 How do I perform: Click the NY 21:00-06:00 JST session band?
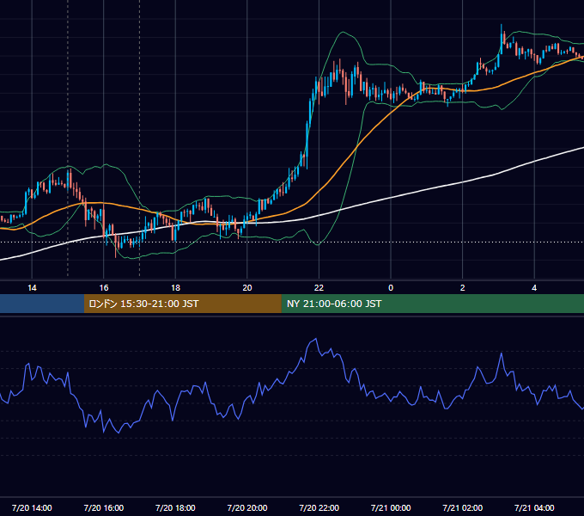[432, 304]
